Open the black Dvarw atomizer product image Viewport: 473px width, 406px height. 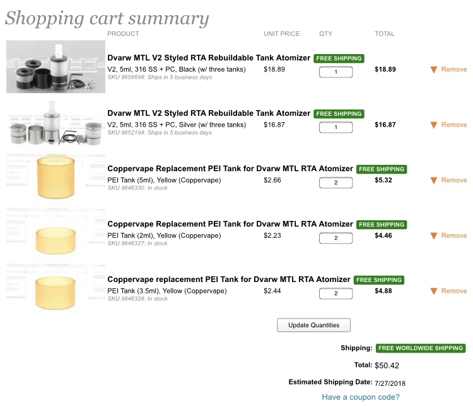55,67
